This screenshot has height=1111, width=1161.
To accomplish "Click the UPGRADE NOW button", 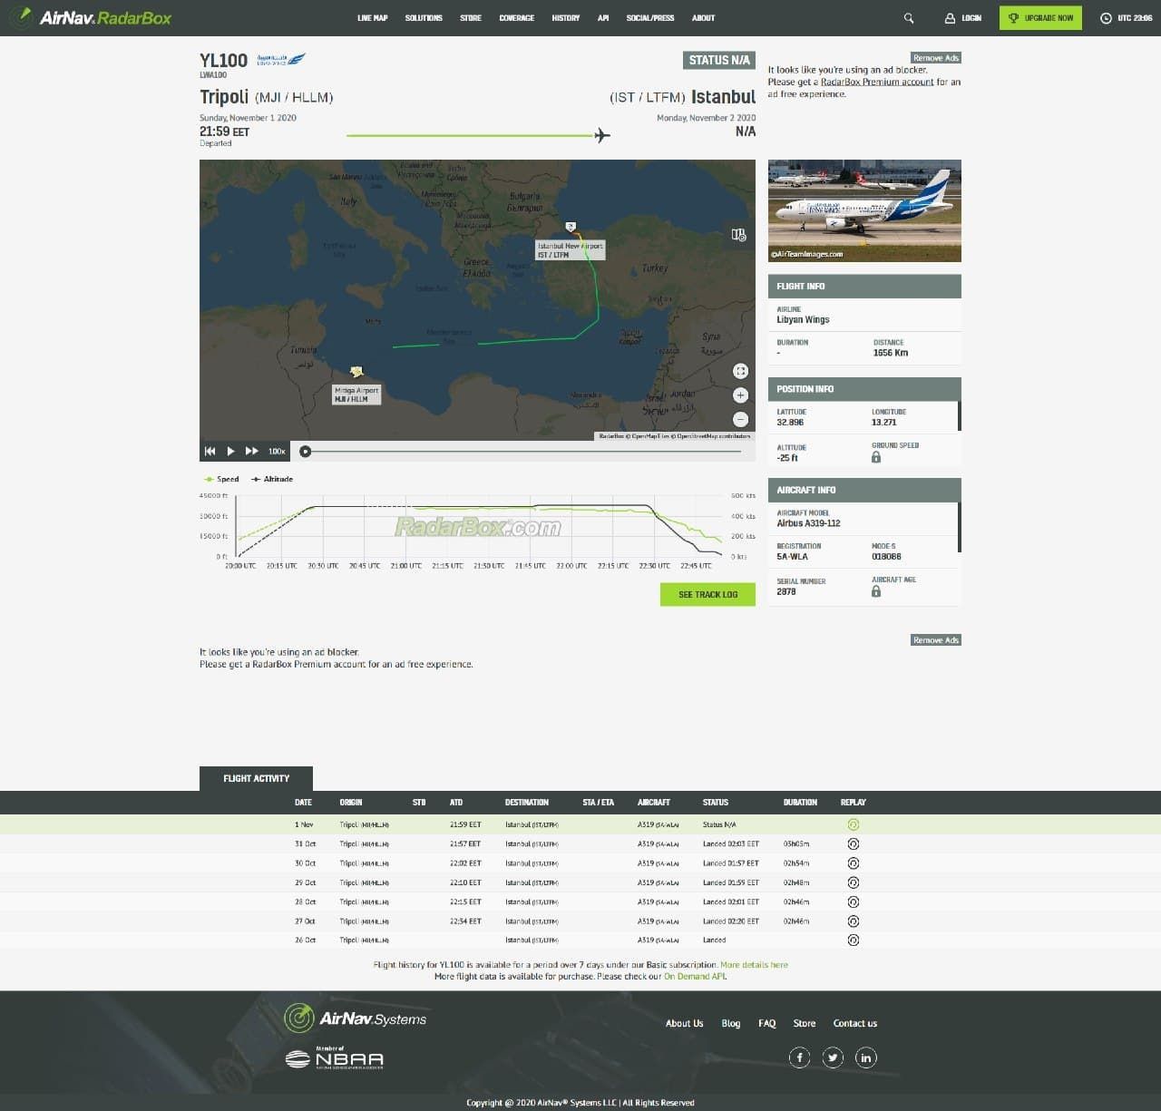I will coord(1040,18).
